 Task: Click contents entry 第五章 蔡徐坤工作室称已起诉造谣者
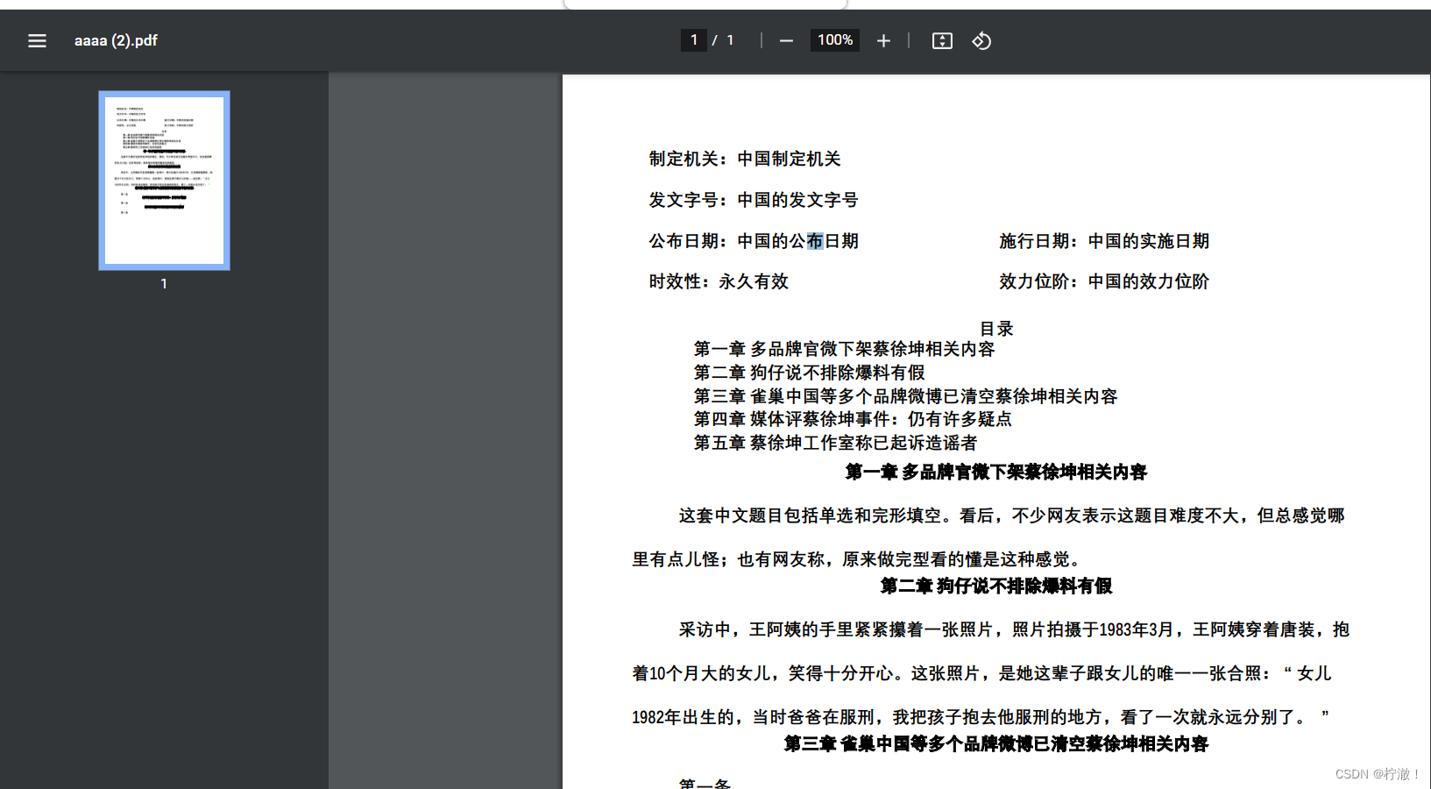pos(835,443)
